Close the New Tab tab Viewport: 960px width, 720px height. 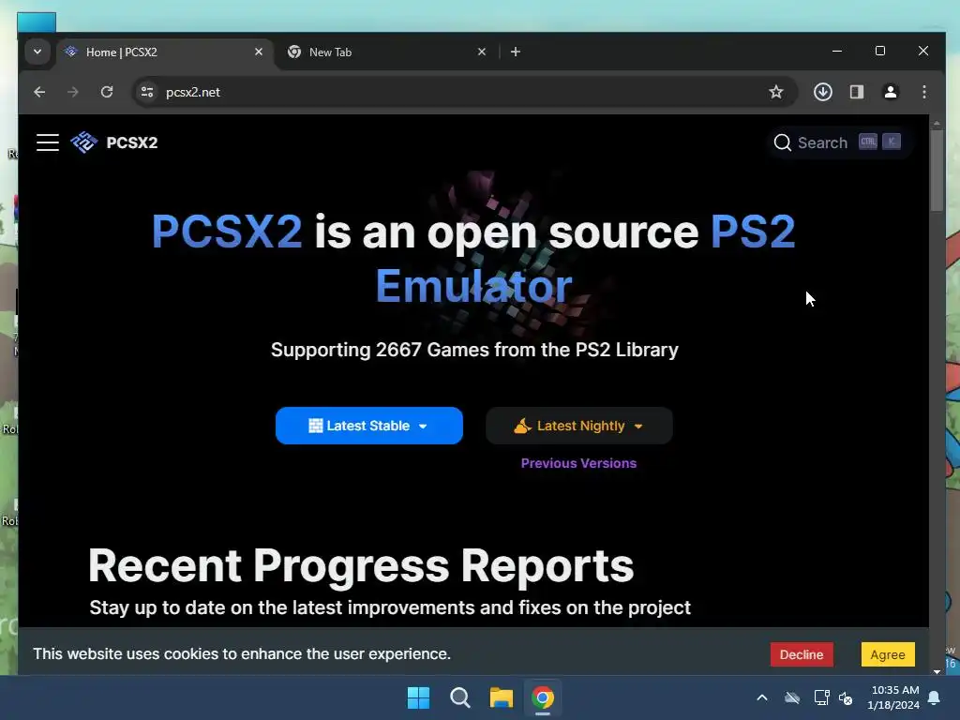(482, 52)
